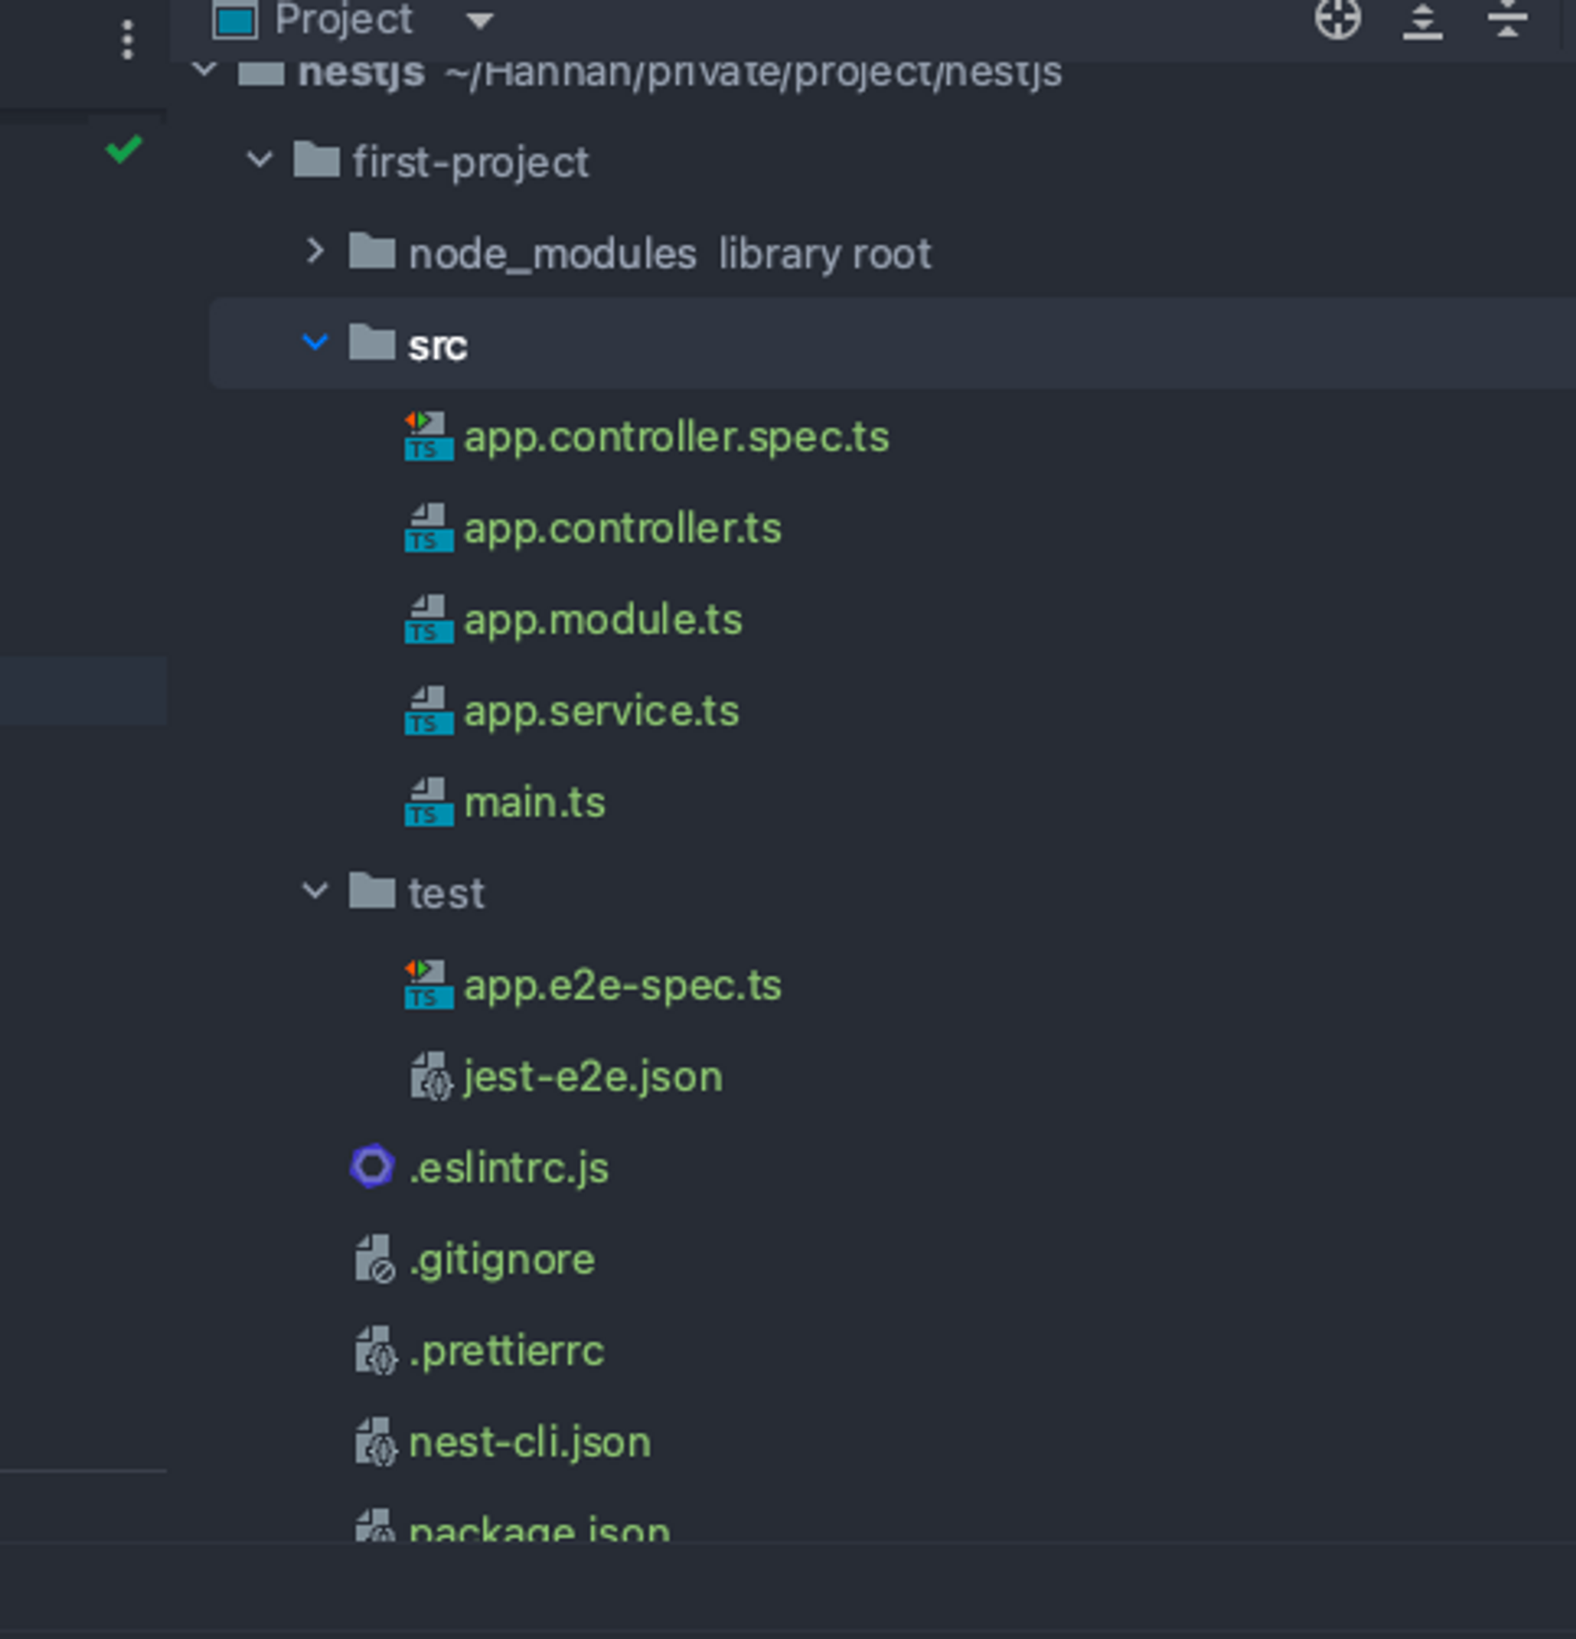
Task: Collapse the test folder chevron
Action: tap(315, 891)
